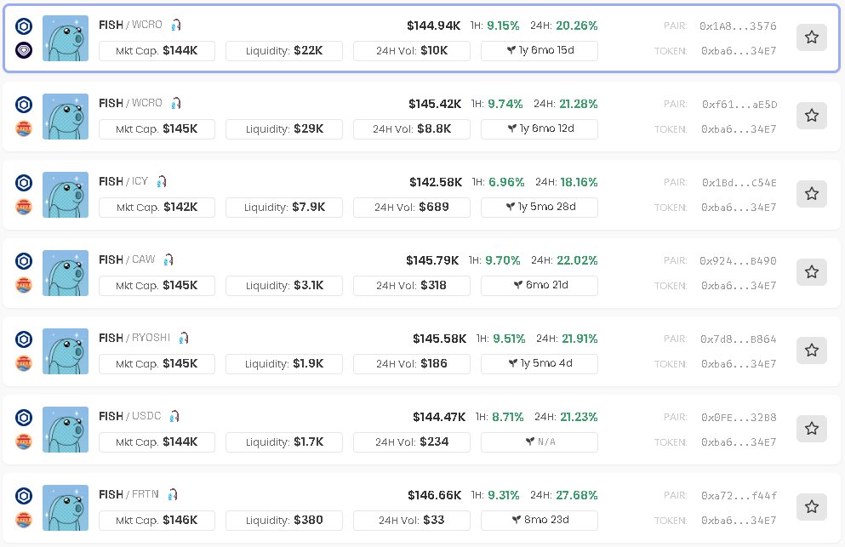Star the FISH/FRTN pair
Image resolution: width=845 pixels, height=547 pixels.
tap(812, 507)
